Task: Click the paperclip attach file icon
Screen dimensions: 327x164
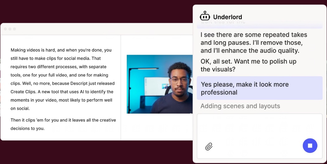Action: point(209,147)
